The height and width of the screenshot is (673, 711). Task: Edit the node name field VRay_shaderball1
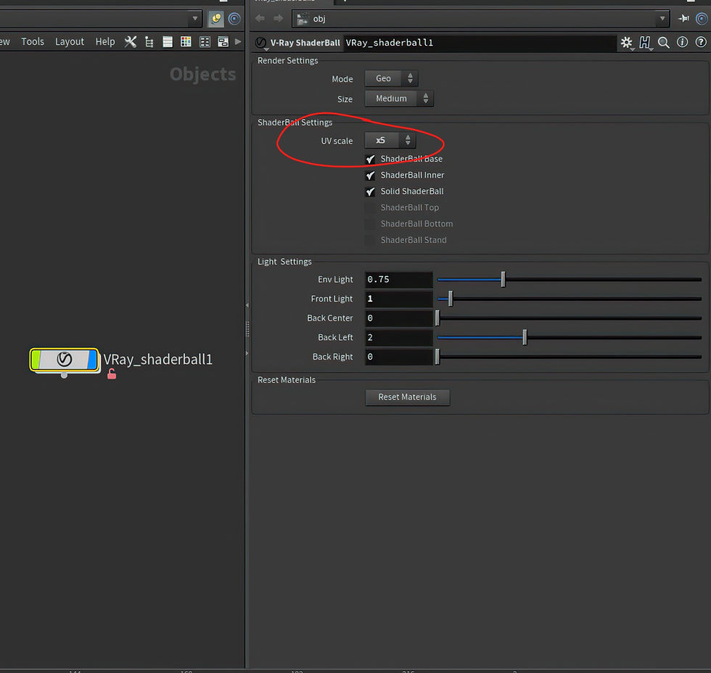[480, 43]
